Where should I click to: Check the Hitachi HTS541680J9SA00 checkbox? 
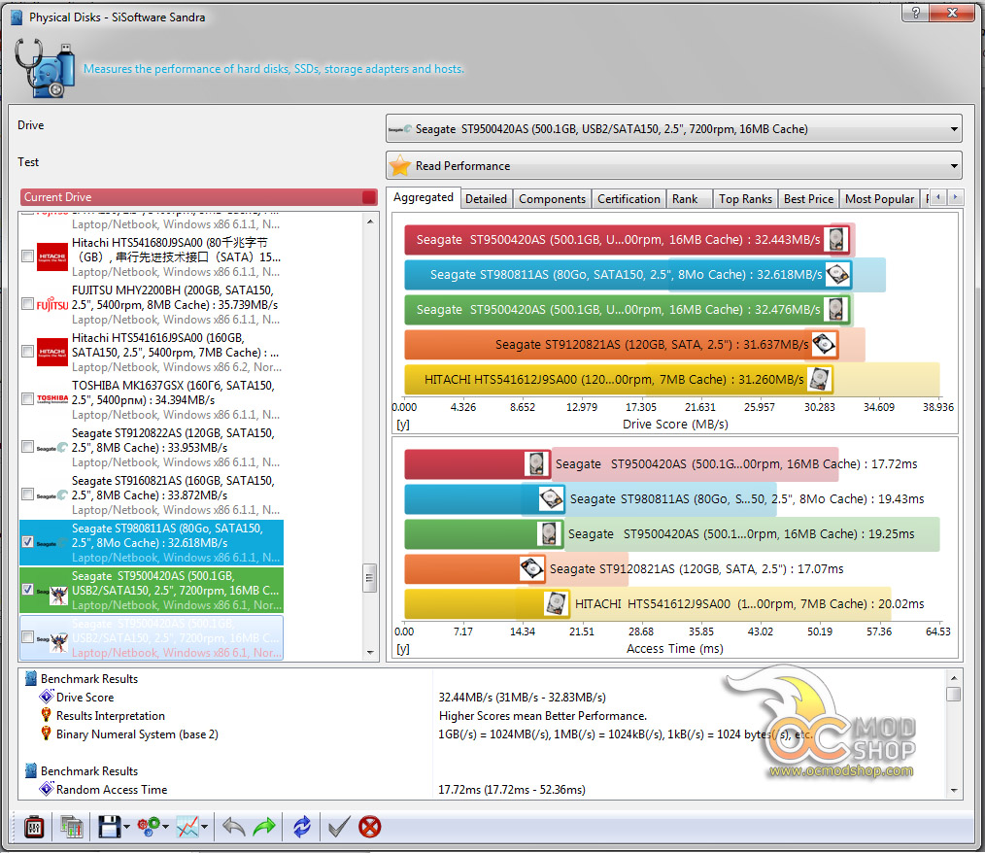pos(27,256)
